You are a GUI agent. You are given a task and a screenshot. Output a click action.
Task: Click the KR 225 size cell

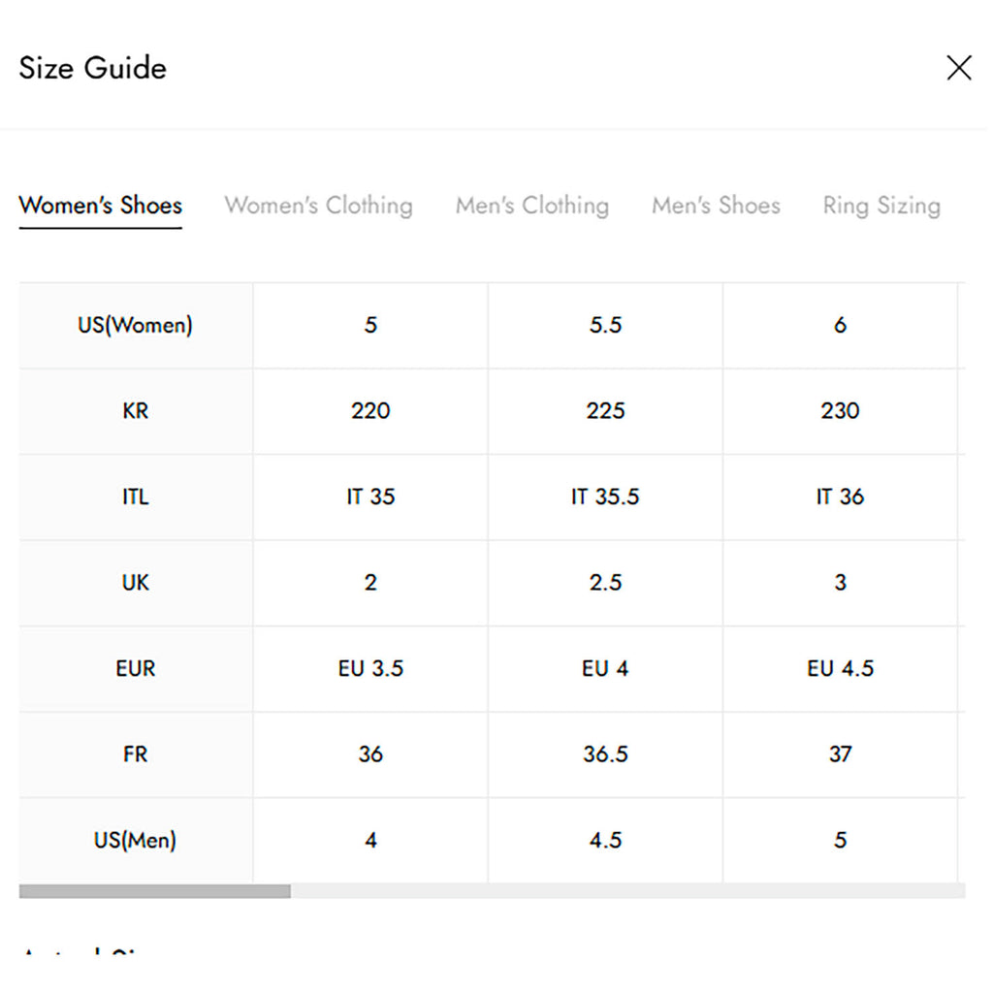point(605,411)
